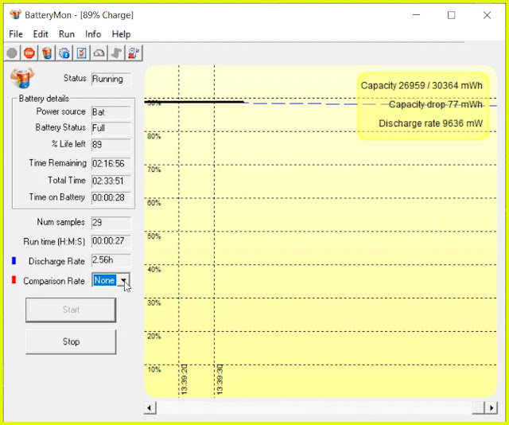Click the Time on Battery value 00:00:28

coord(111,197)
